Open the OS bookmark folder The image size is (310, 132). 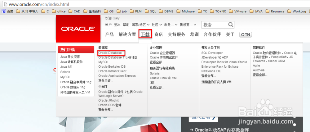109,11
